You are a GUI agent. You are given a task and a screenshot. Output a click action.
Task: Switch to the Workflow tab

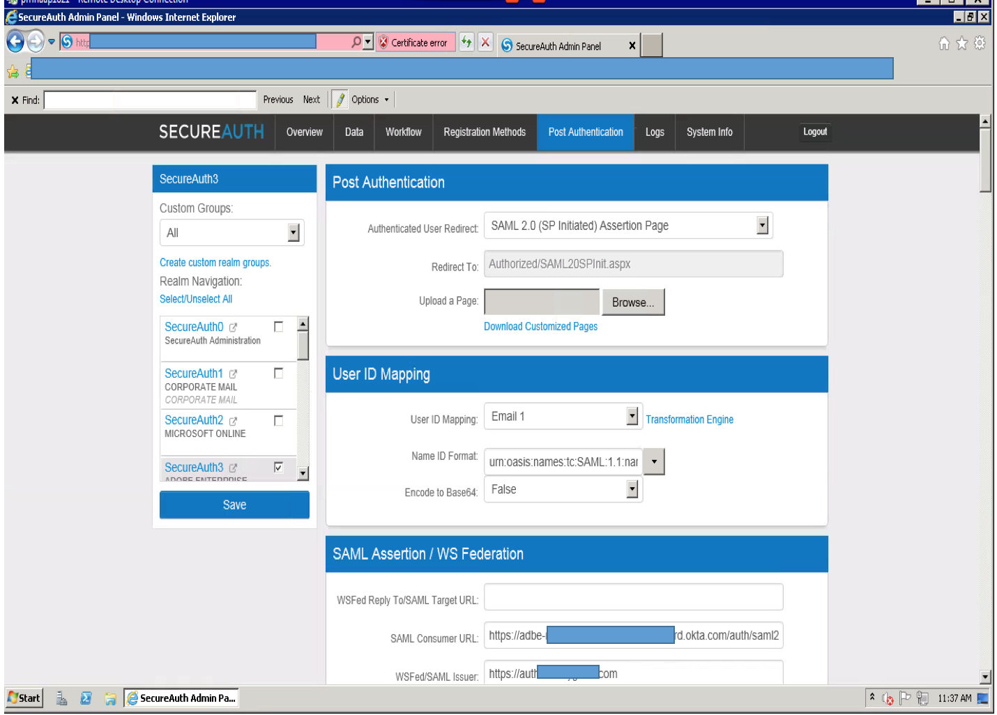(403, 132)
